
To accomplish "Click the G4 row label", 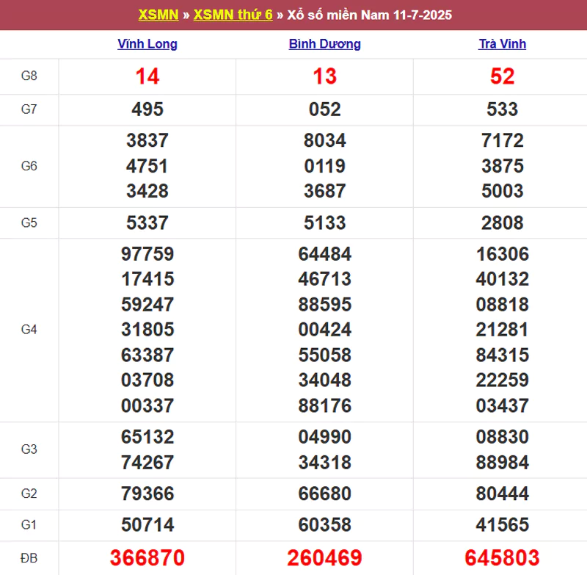I will click(29, 330).
